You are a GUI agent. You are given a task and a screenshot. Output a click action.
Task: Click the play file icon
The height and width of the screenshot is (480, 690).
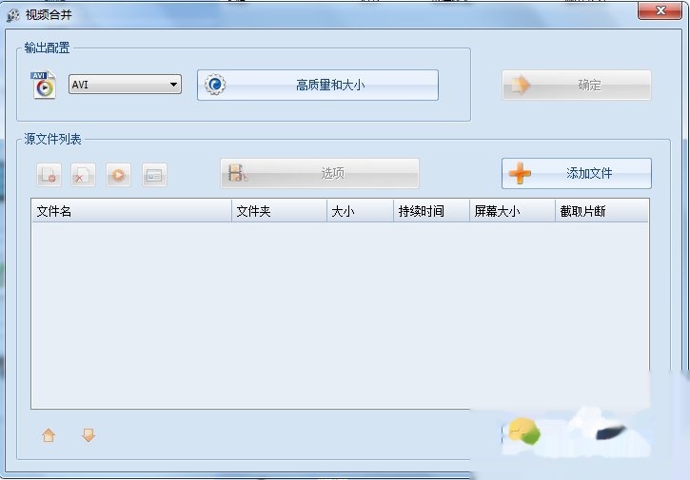(118, 175)
